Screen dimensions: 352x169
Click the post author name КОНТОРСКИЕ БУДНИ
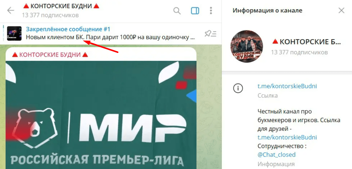50,54
